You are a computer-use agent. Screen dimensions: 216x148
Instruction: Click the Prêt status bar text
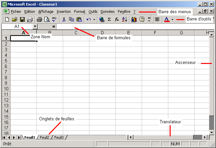[x=7, y=144]
